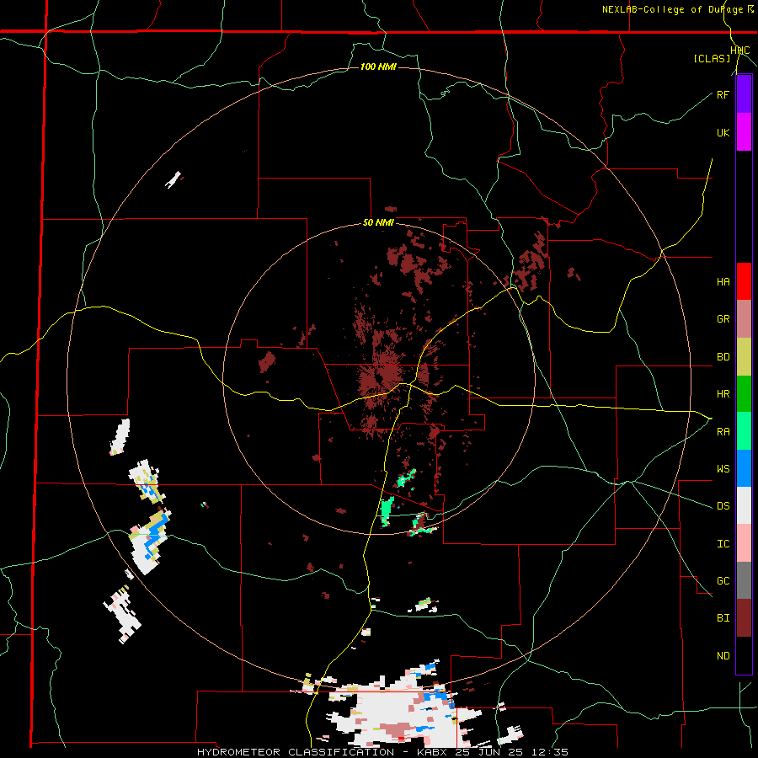Click the GR legend label
Image resolution: width=758 pixels, height=758 pixels.
tap(723, 319)
